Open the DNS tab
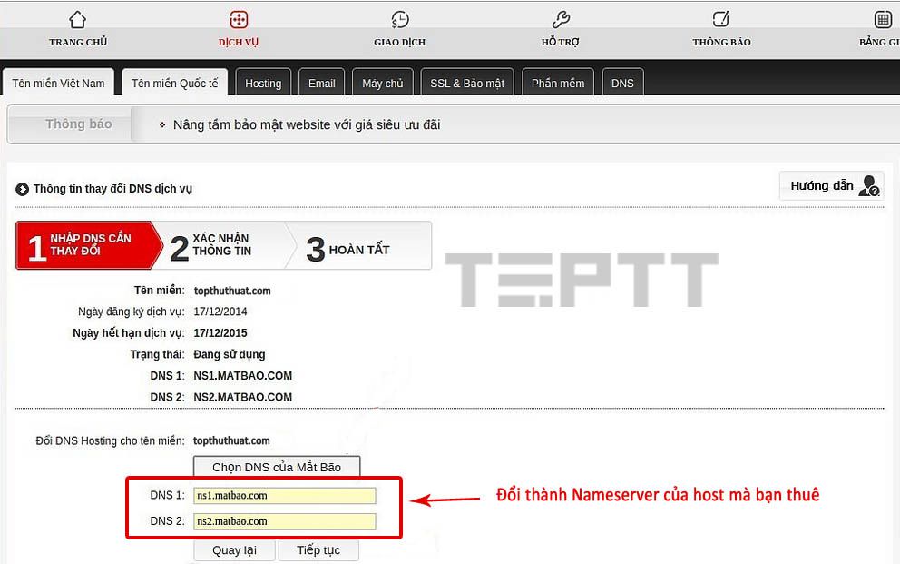Viewport: 900px width, 564px height. tap(622, 84)
